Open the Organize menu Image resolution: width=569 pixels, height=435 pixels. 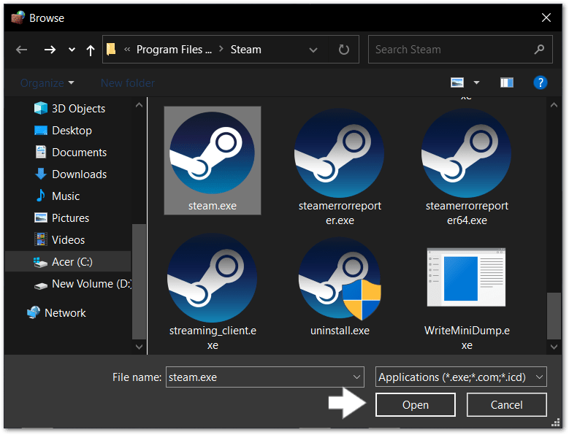[x=47, y=83]
